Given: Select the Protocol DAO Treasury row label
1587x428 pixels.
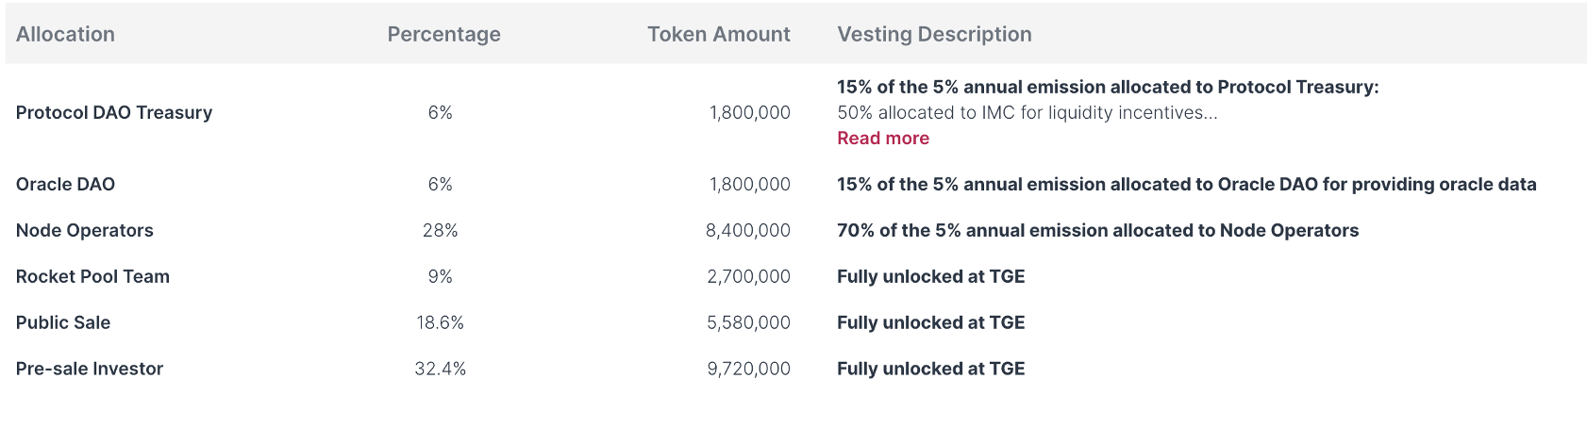Looking at the screenshot, I should pyautogui.click(x=114, y=113).
